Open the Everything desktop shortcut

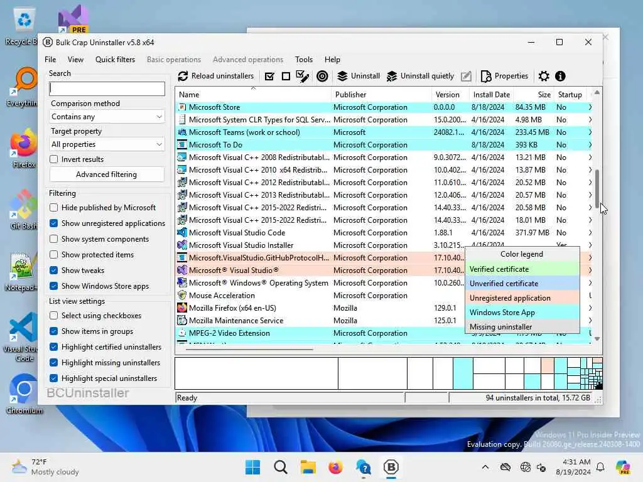tap(23, 87)
